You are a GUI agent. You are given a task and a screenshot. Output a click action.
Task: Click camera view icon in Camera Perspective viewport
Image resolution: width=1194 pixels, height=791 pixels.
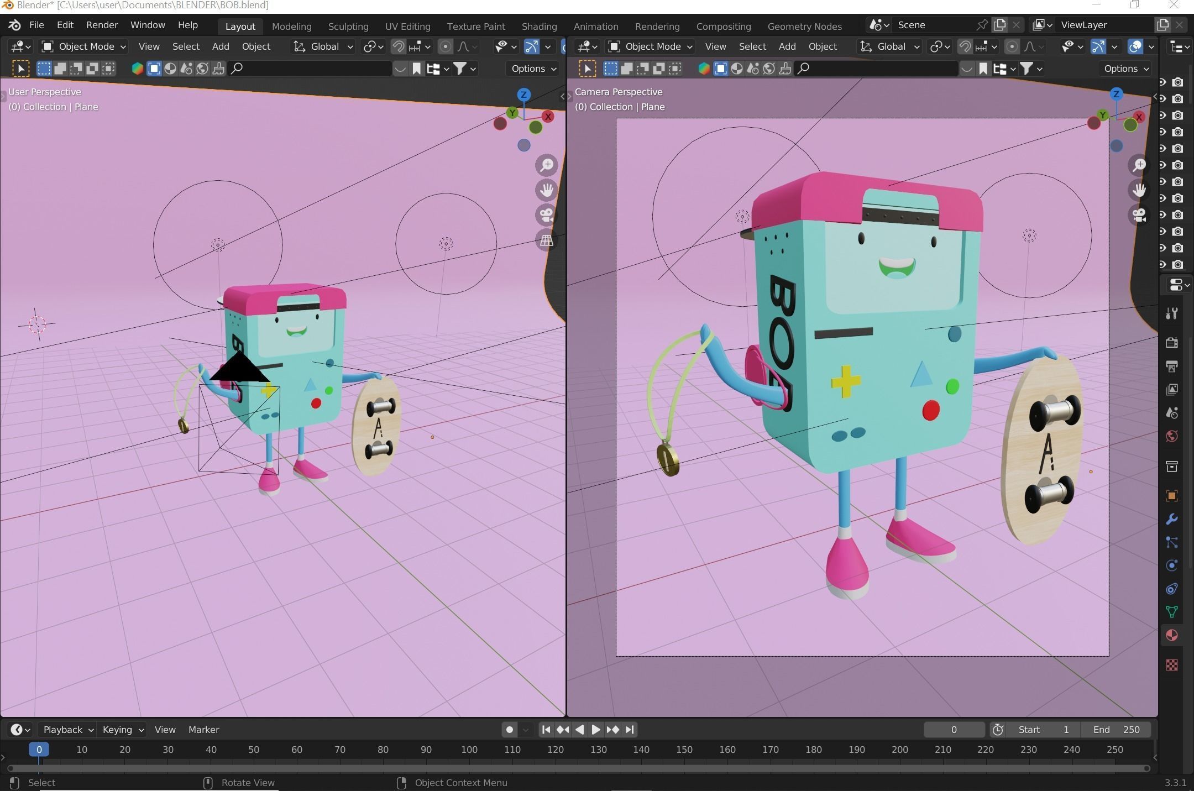coord(1139,215)
